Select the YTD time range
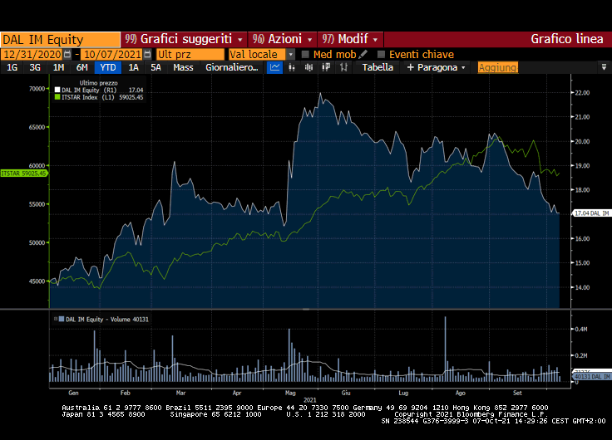Viewport: 612px width, 440px height. click(x=106, y=68)
